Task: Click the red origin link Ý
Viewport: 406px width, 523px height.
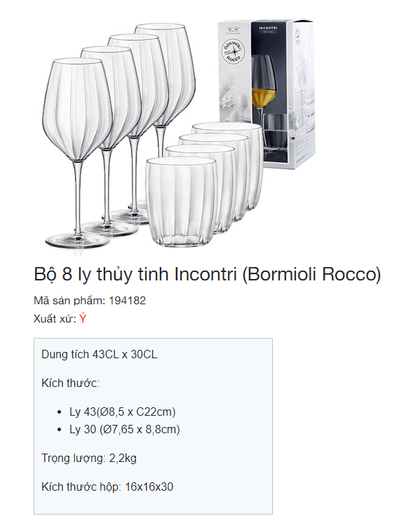Action: (83, 318)
